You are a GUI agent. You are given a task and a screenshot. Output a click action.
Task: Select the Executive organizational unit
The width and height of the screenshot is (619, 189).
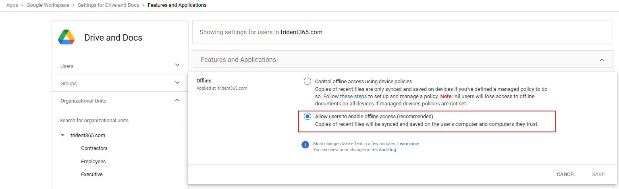click(x=92, y=175)
